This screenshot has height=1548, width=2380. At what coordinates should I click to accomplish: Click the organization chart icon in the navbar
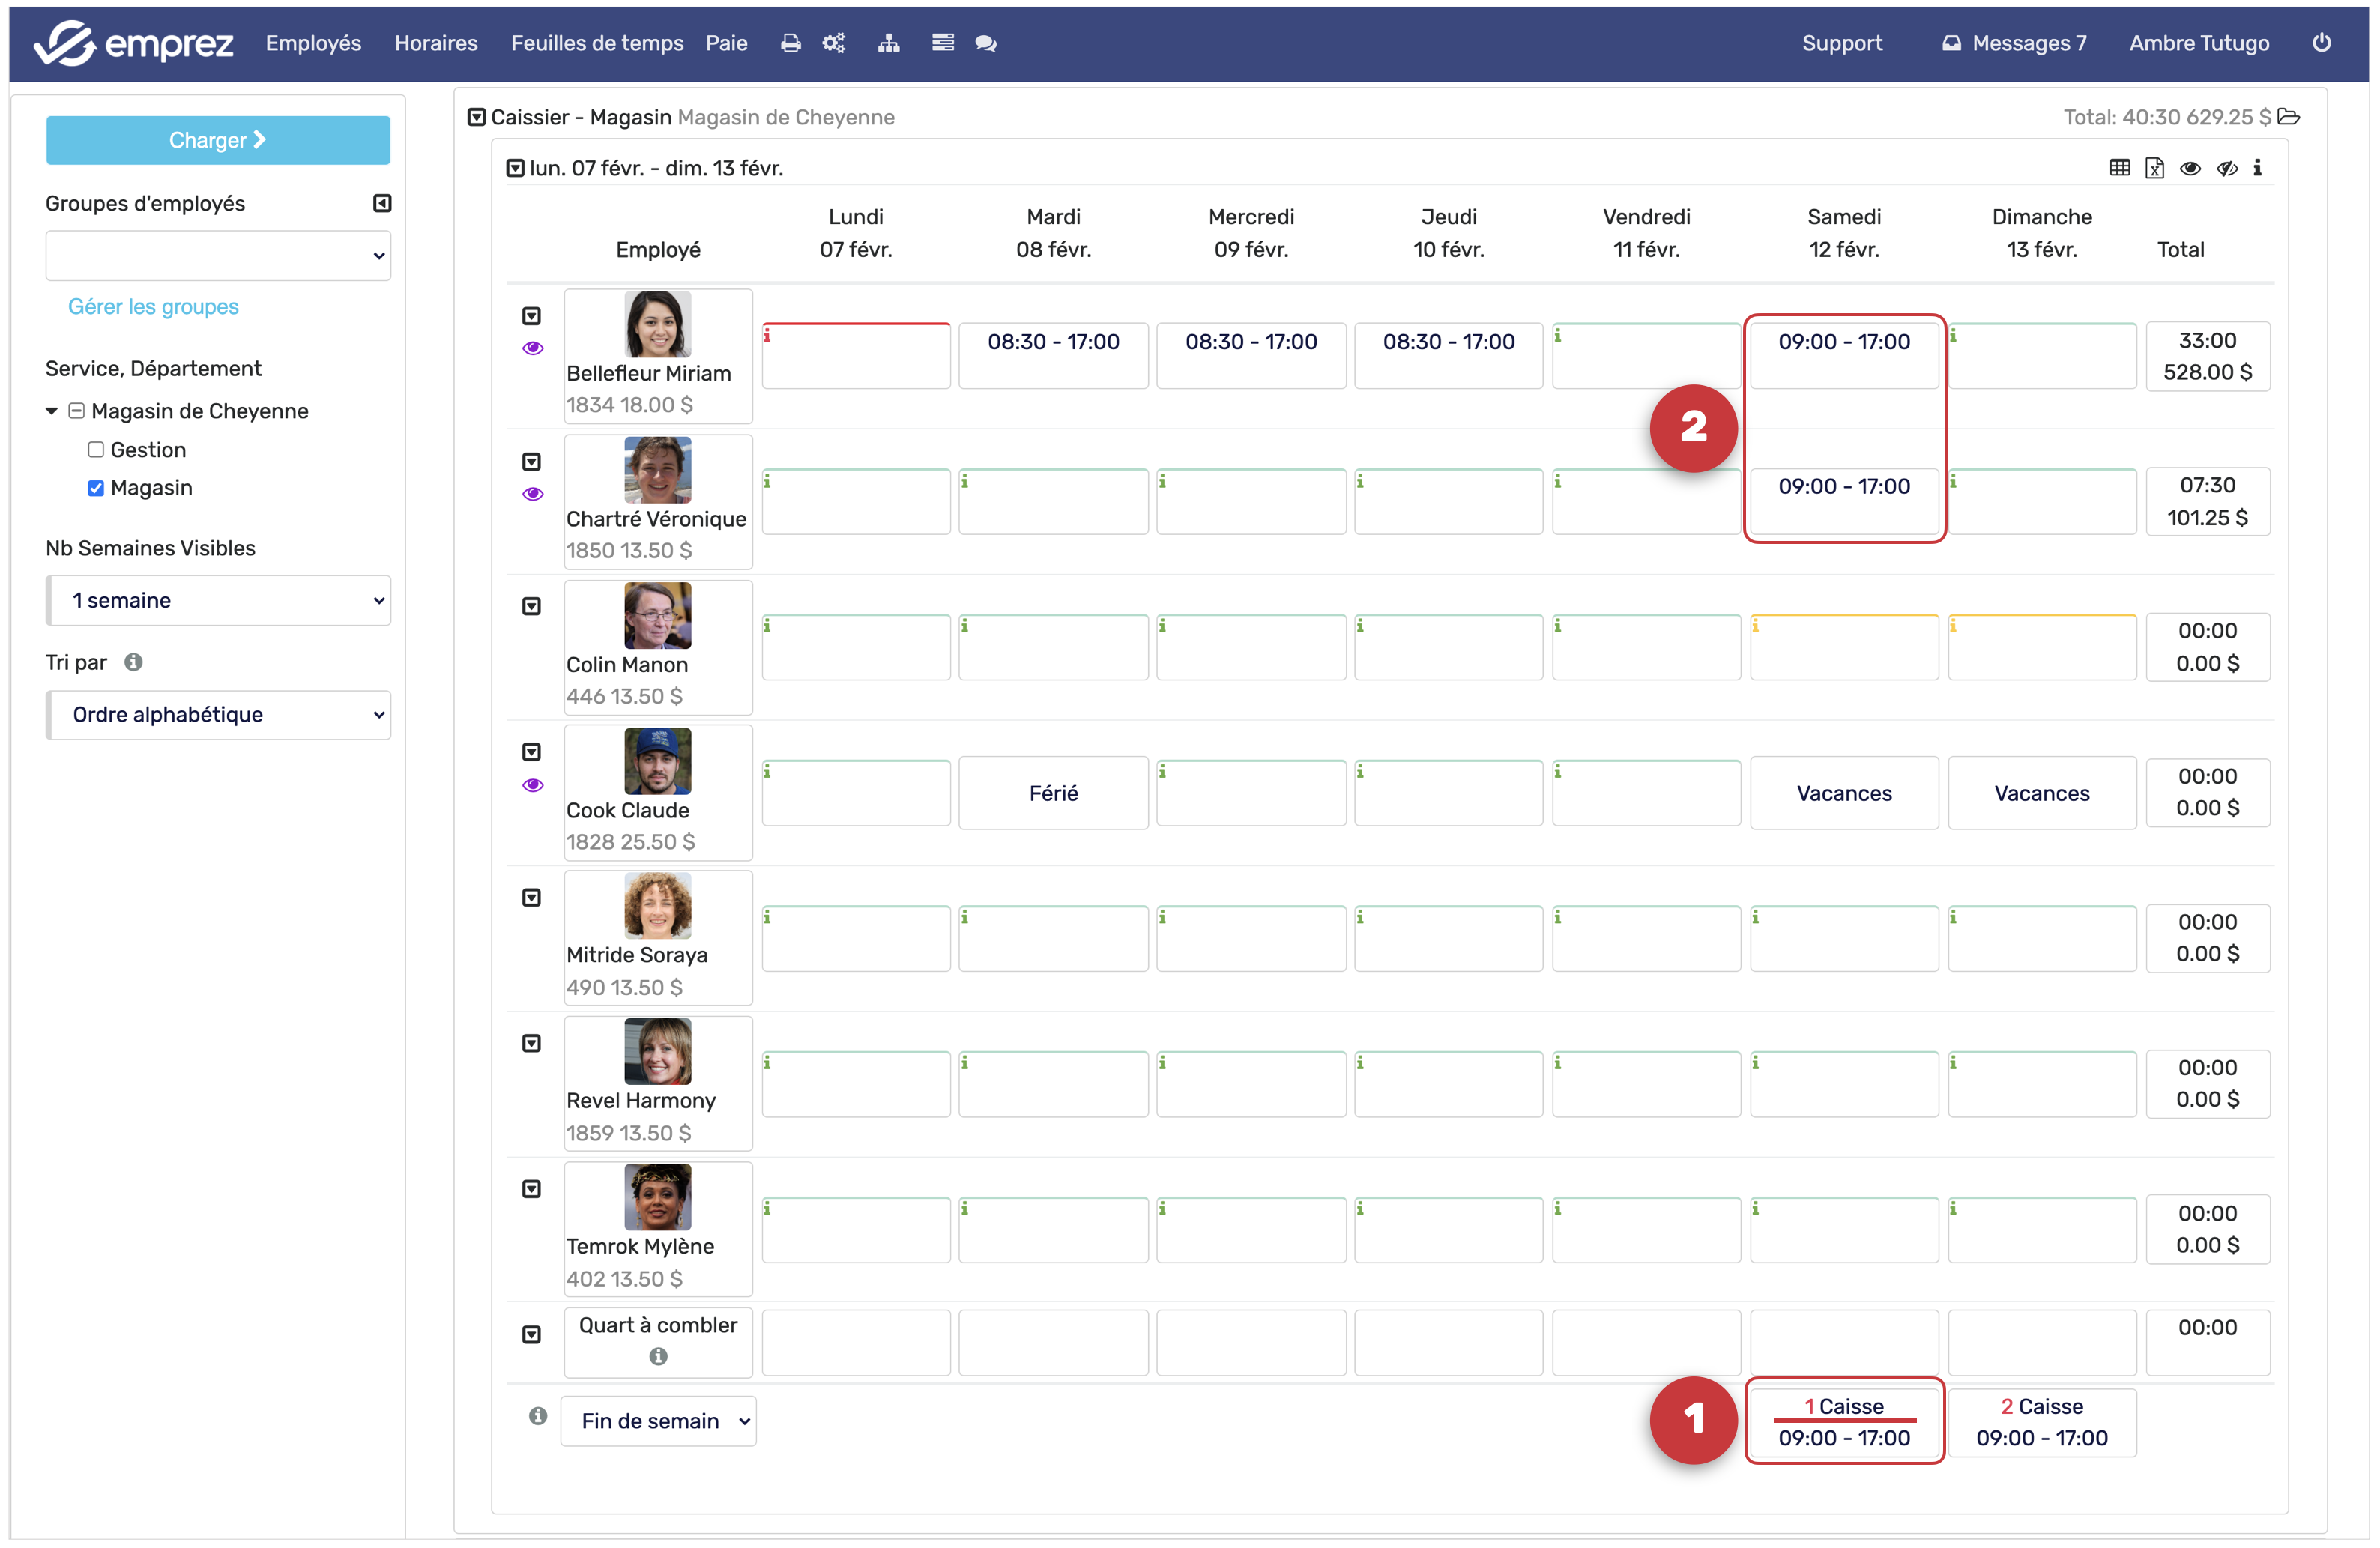(888, 43)
